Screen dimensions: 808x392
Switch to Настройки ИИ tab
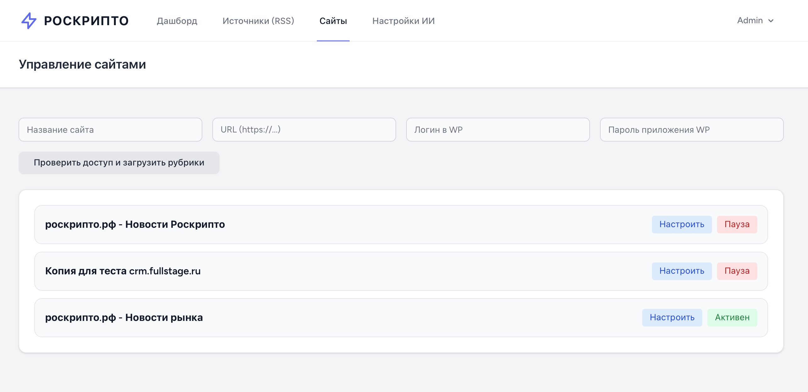click(403, 21)
